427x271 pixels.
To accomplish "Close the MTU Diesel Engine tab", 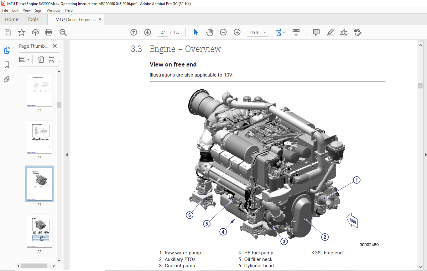I will tap(100, 19).
